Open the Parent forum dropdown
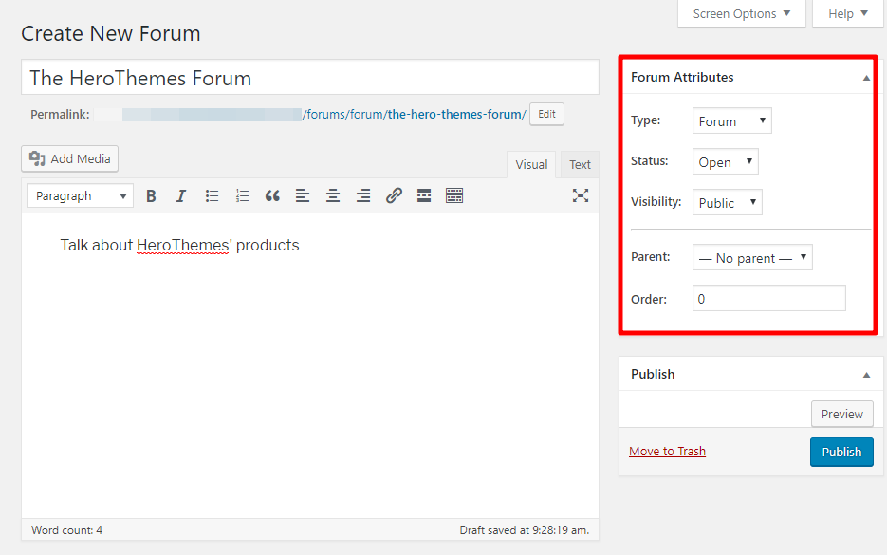 752,257
